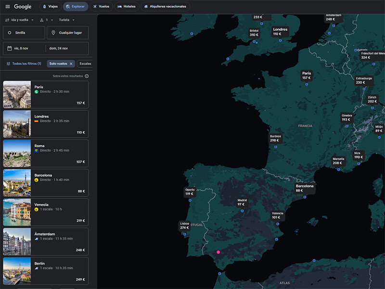The width and height of the screenshot is (385, 289).
Task: Select the Berlín result card title
Action: pyautogui.click(x=39, y=263)
